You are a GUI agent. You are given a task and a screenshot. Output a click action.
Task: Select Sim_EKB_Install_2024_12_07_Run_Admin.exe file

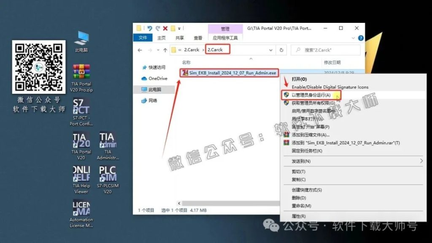pyautogui.click(x=229, y=73)
